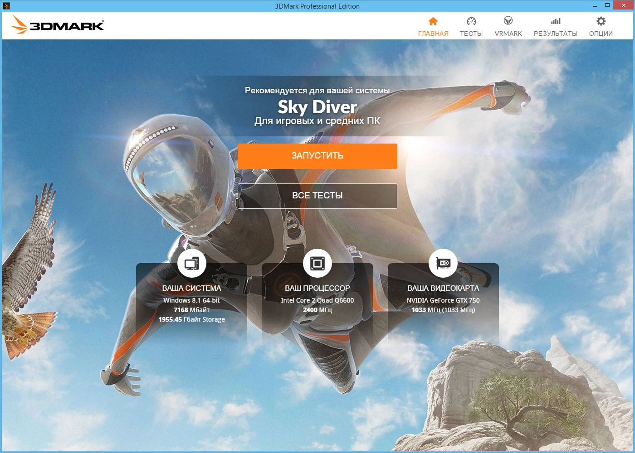Run Sky Diver with the ЗАПУСТИТЬ button

pos(317,156)
